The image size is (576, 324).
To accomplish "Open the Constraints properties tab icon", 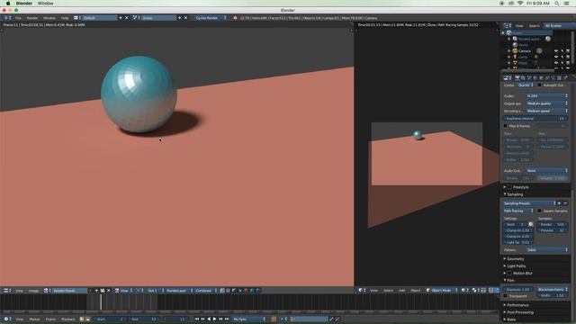I will tap(547, 78).
